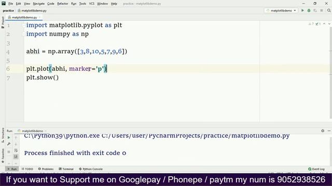The image size is (332, 186).
Task: Click line number 4 in the gutter
Action: (x=8, y=52)
